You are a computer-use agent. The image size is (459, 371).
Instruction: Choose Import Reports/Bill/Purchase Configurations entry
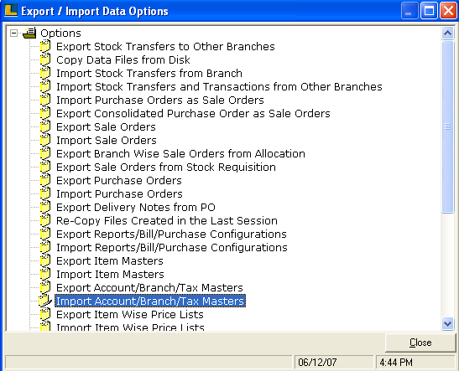click(172, 247)
